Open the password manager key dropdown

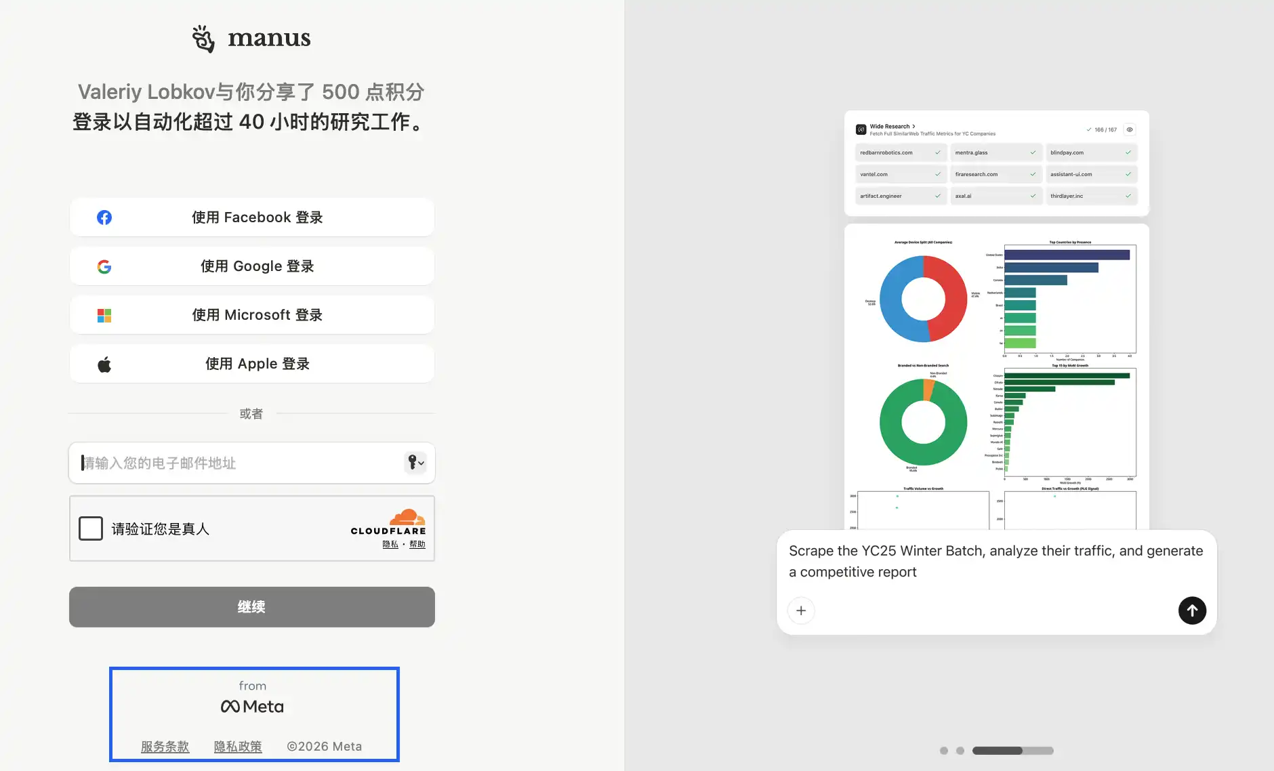point(415,463)
